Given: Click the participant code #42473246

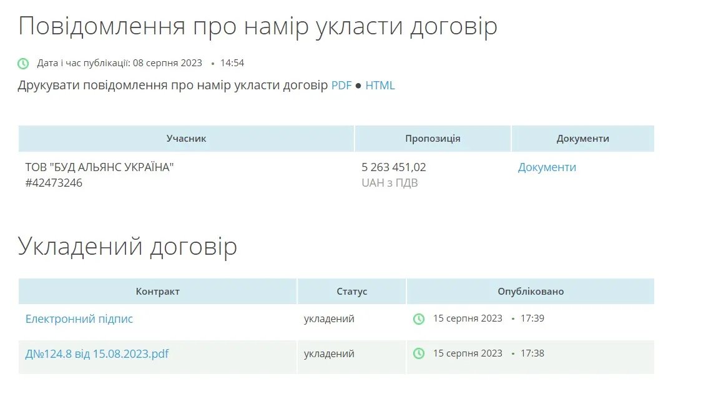Looking at the screenshot, I should [54, 183].
